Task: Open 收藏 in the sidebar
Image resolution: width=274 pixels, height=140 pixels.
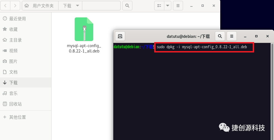Action: (26, 29)
